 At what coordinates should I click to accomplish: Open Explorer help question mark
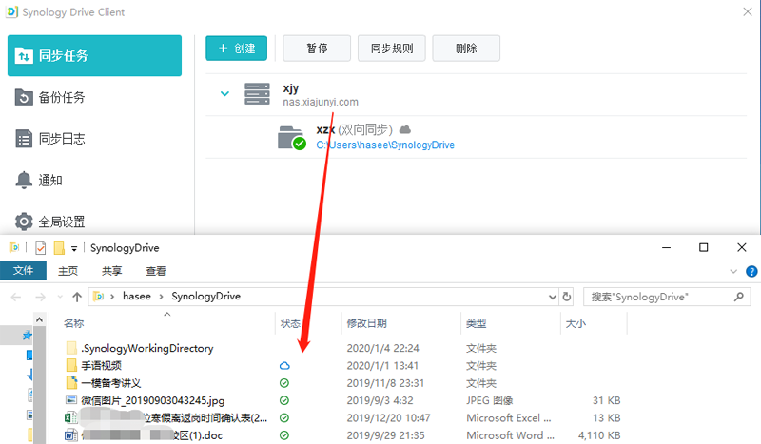pos(751,271)
